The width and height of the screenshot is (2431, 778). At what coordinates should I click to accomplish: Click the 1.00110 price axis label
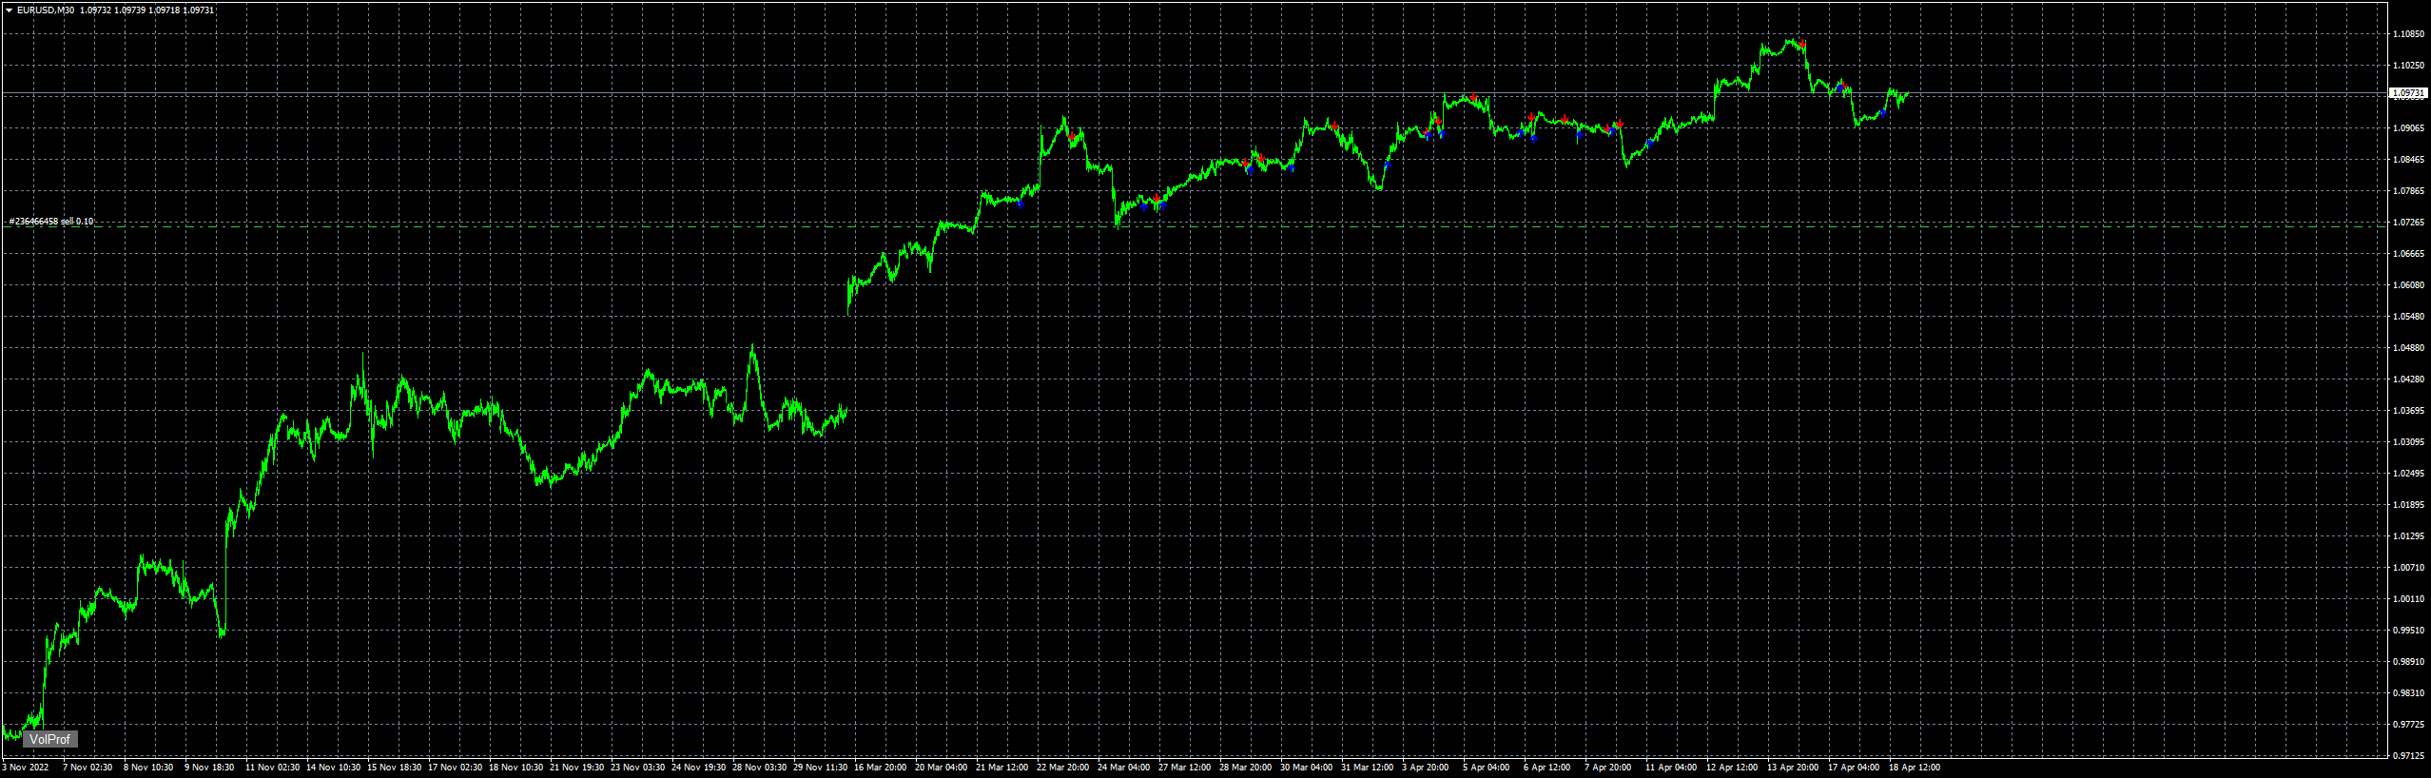pos(2407,599)
